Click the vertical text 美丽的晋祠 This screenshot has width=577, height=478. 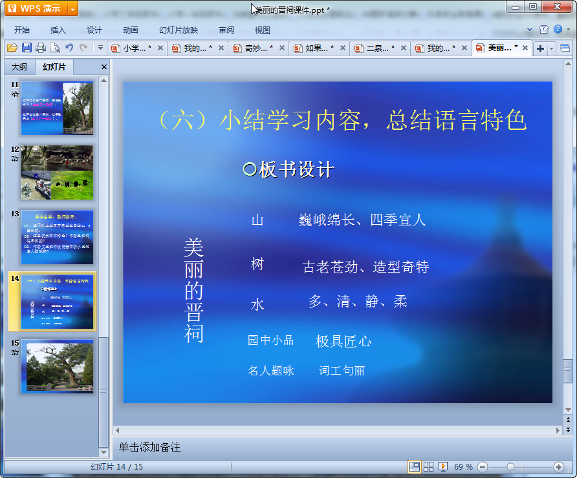click(x=193, y=290)
